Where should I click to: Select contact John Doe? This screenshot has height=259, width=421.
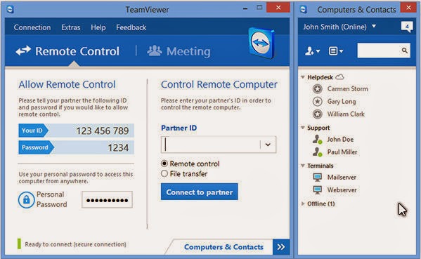point(340,140)
